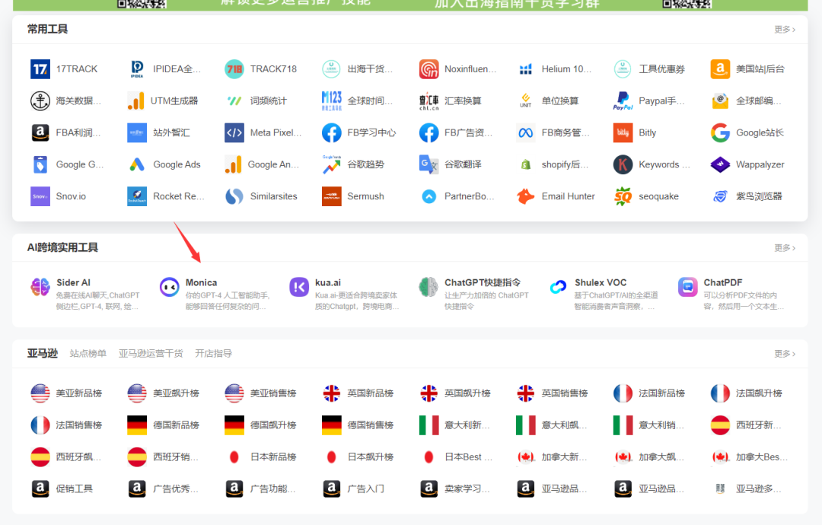This screenshot has width=822, height=525.
Task: Expand 更多 in 常用工具 section
Action: 785,30
